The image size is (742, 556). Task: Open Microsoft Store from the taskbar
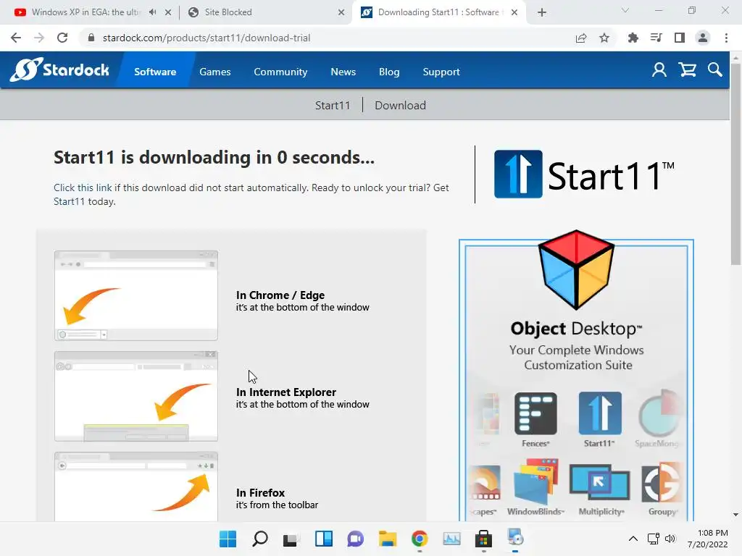pyautogui.click(x=483, y=539)
